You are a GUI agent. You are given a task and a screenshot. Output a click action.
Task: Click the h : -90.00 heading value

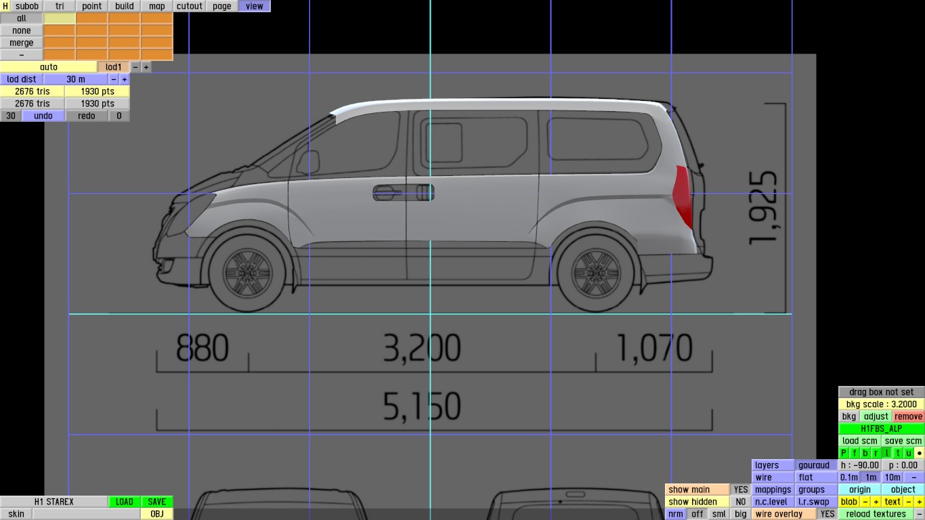[x=860, y=465]
